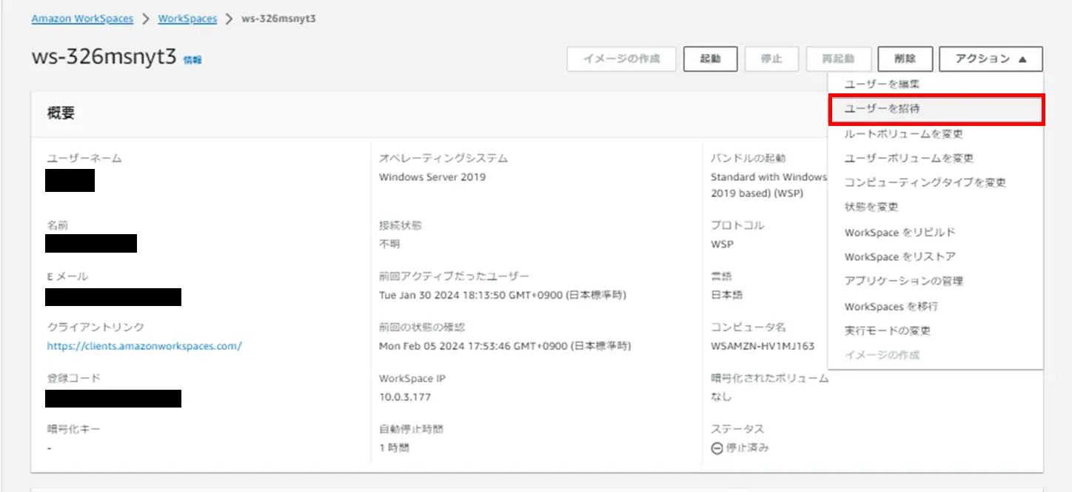Screen dimensions: 1072x492
Task: Click the E メール field label
Action: click(67, 276)
